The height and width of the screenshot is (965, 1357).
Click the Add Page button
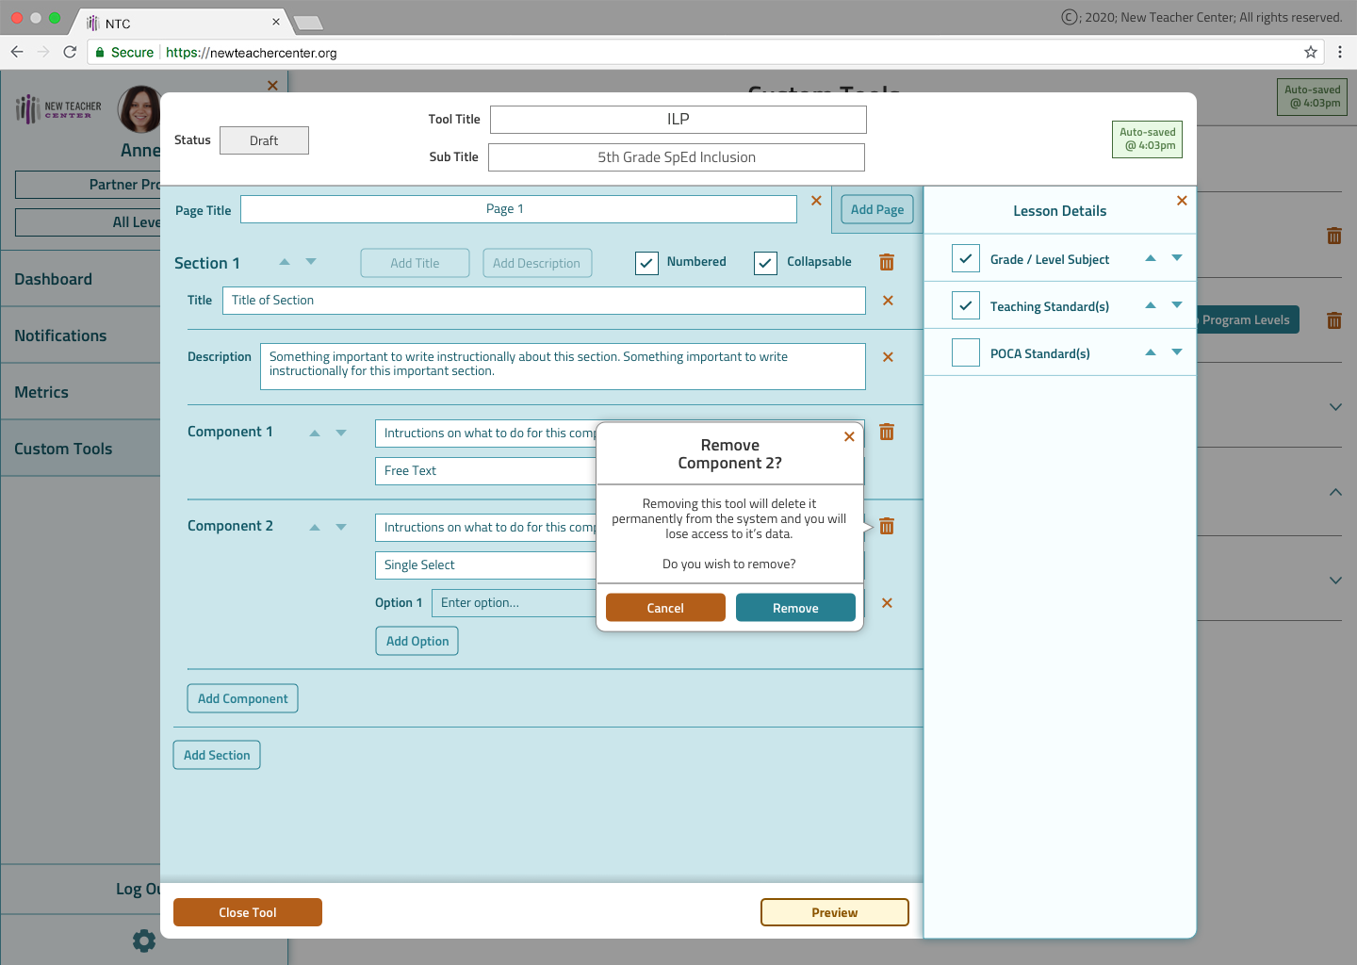877,209
